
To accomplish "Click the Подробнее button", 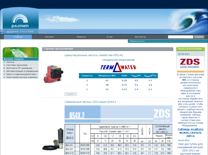I will [71, 94].
